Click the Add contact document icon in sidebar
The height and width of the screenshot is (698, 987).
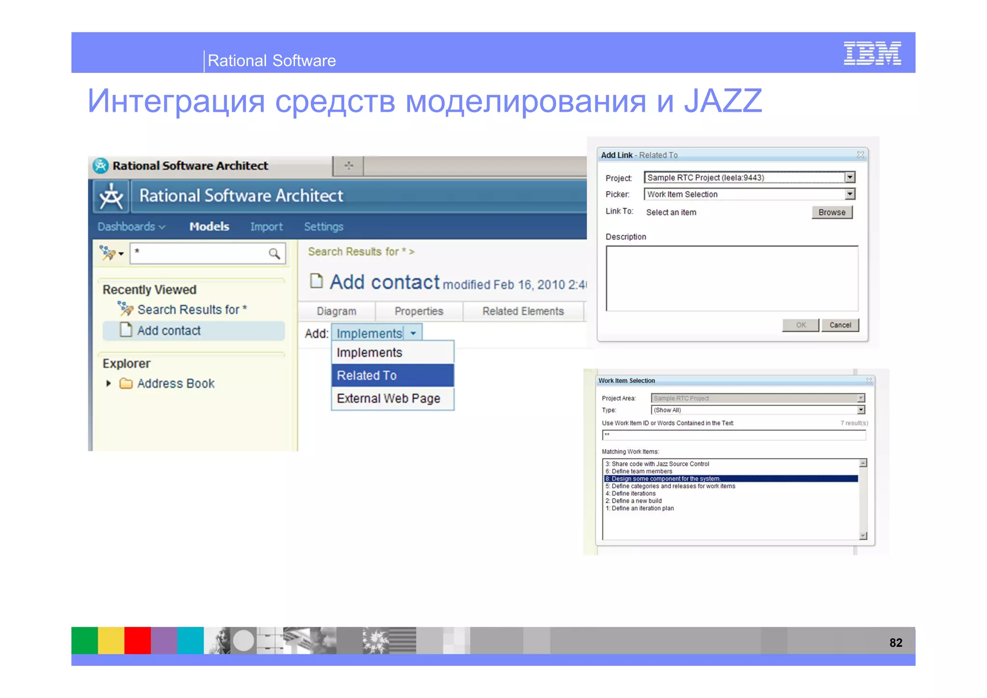point(126,330)
